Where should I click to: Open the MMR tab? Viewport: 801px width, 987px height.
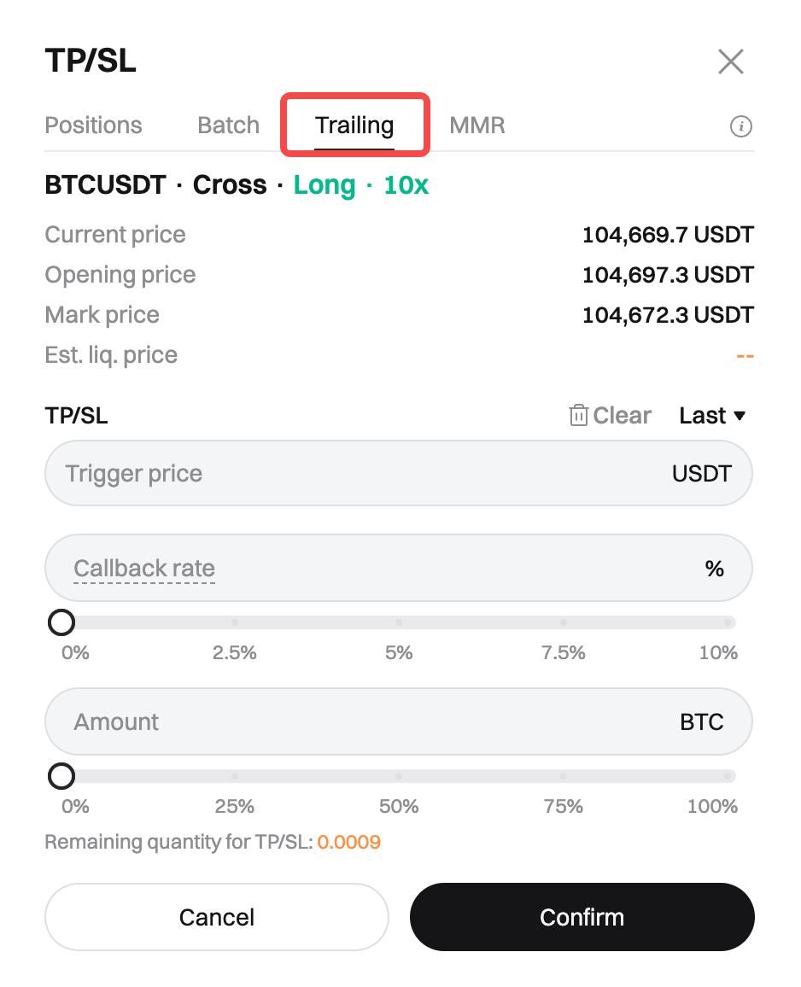[477, 126]
